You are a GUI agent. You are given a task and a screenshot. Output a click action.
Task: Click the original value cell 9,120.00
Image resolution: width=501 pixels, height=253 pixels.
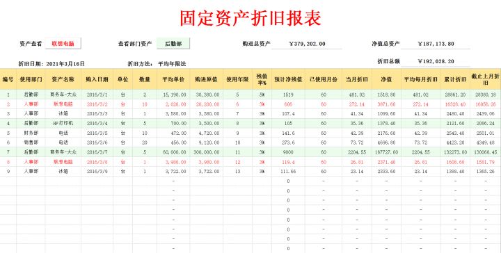[207, 142]
